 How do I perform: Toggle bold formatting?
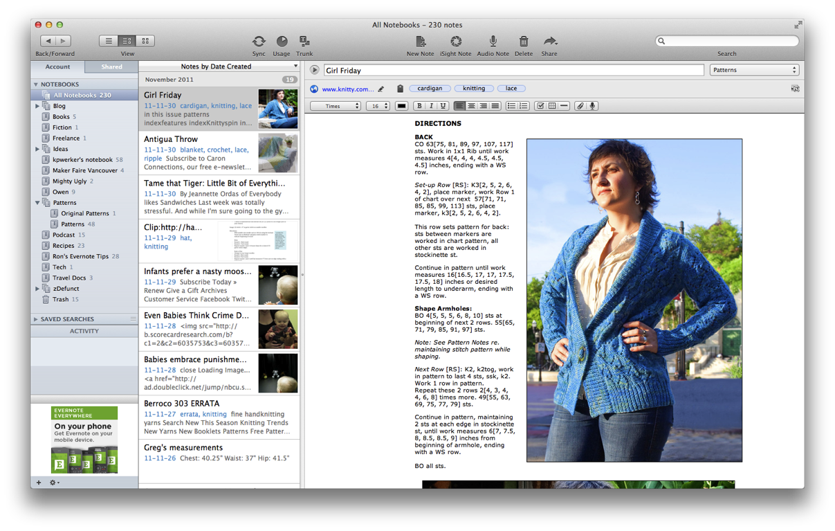419,106
